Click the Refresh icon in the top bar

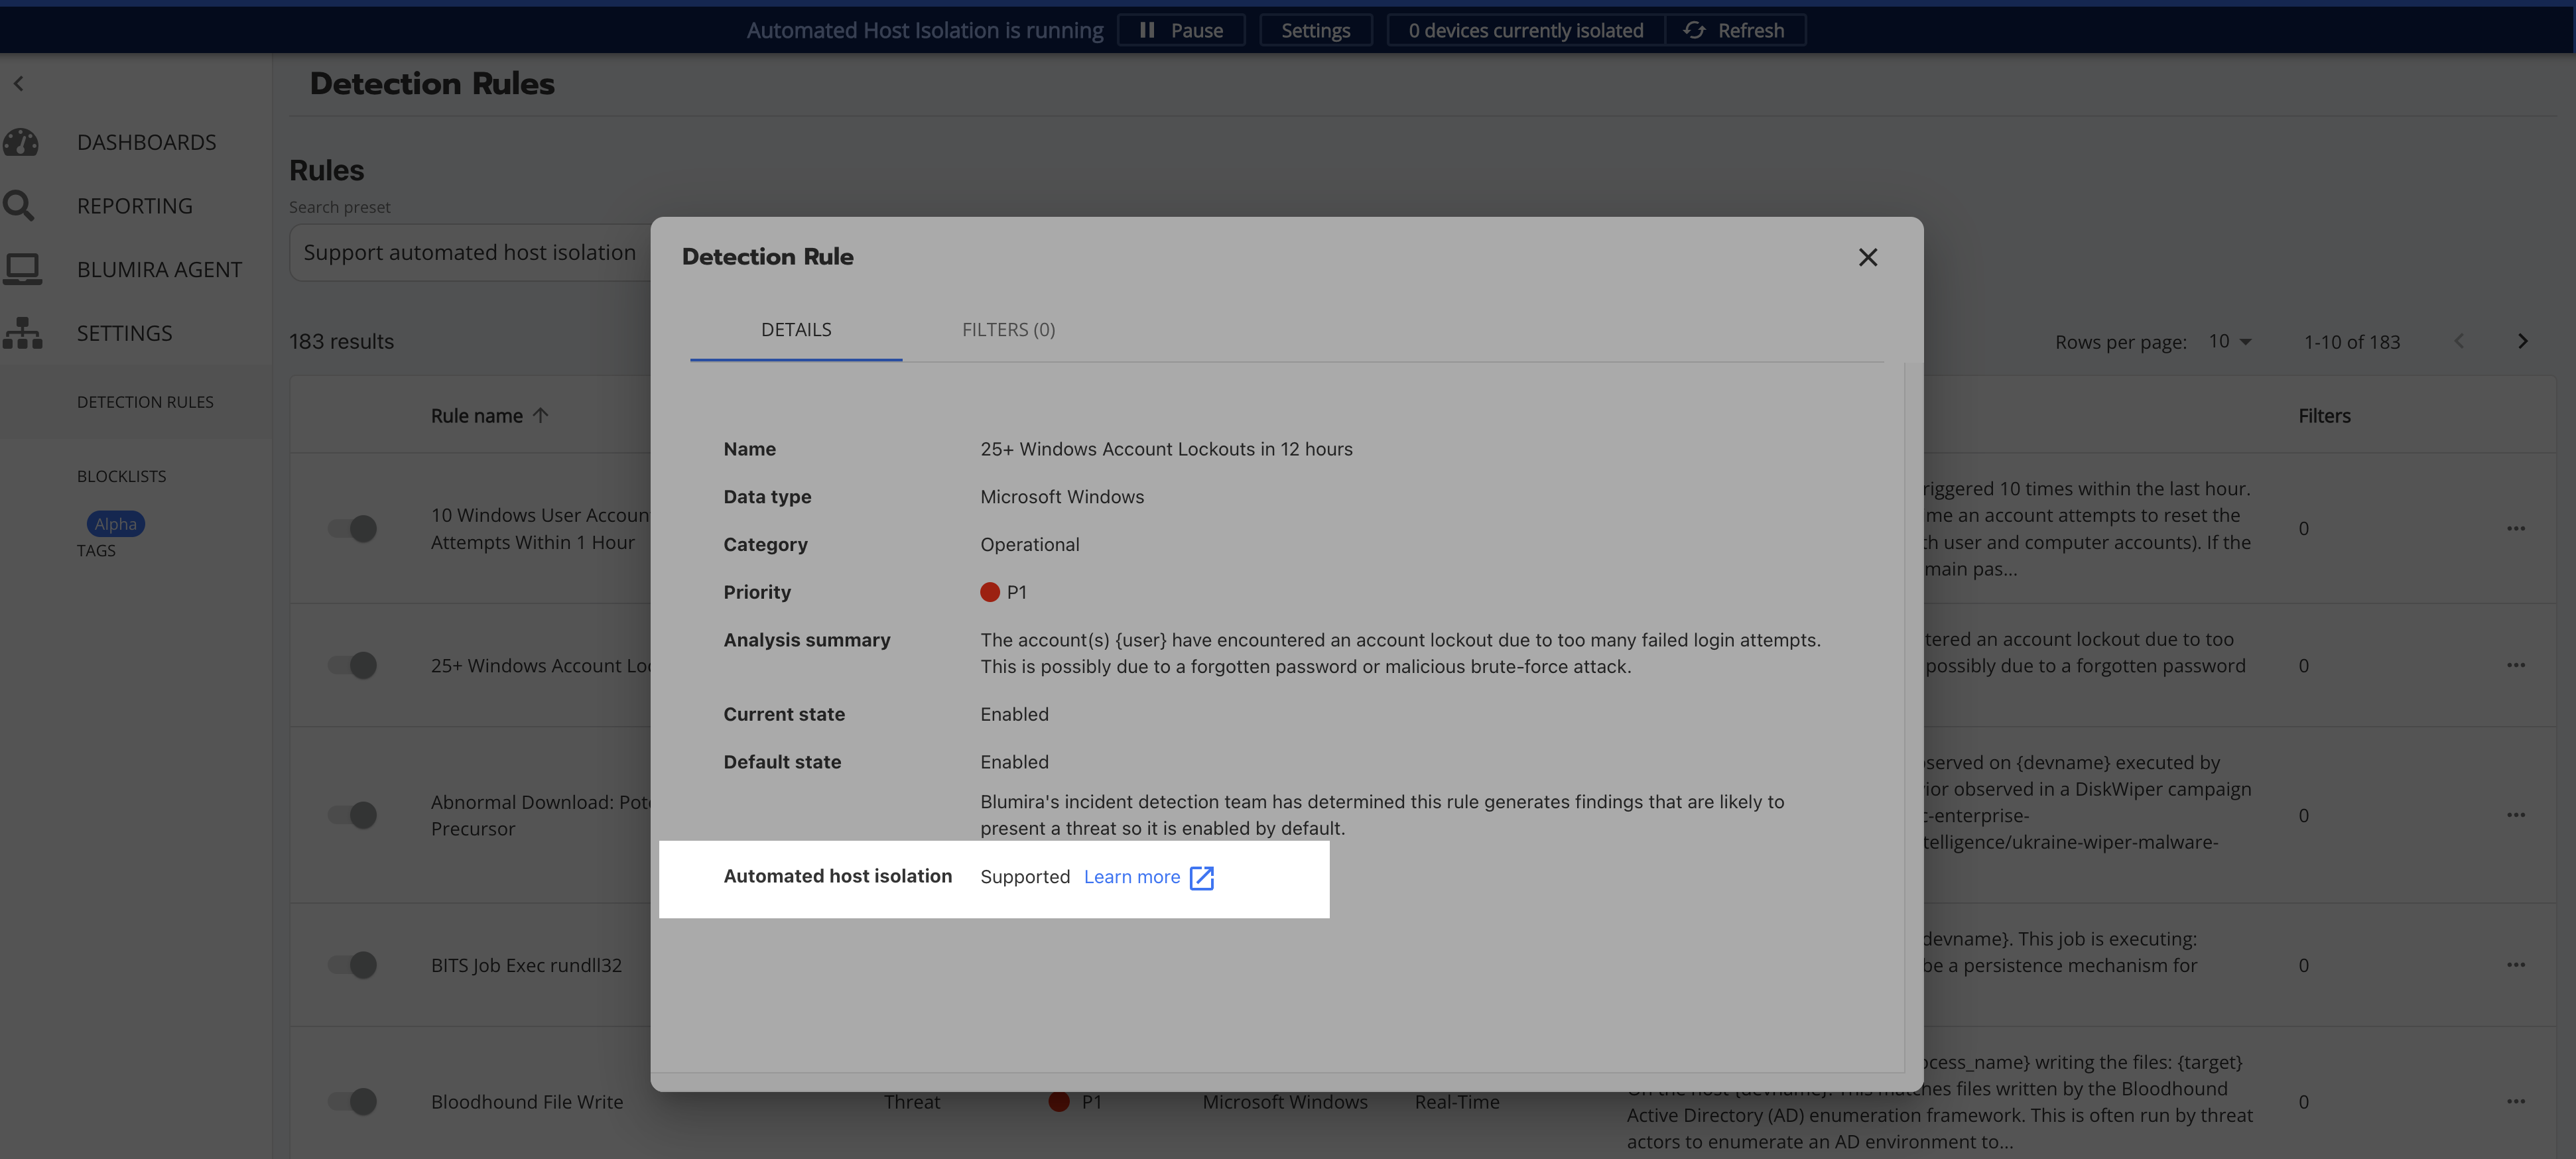(x=1695, y=29)
